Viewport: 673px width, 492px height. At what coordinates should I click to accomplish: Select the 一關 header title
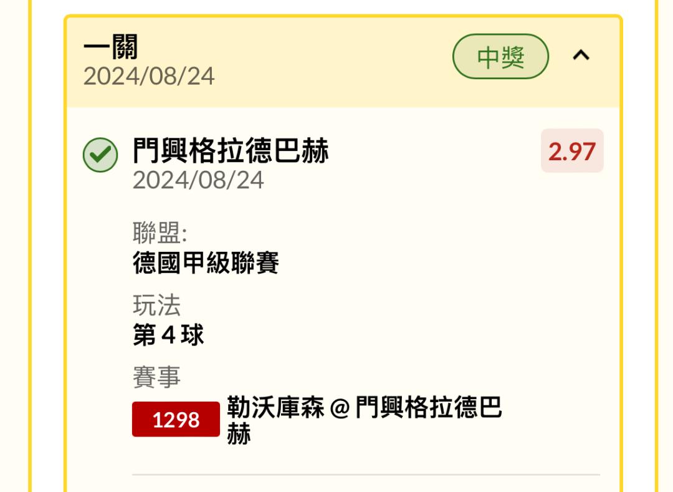111,47
